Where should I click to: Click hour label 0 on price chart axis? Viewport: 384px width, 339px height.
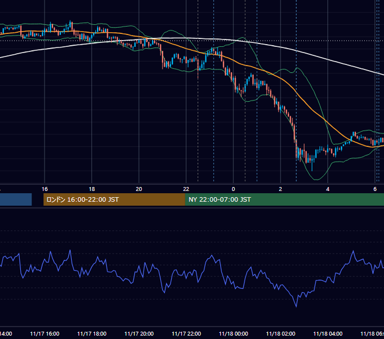(233, 189)
